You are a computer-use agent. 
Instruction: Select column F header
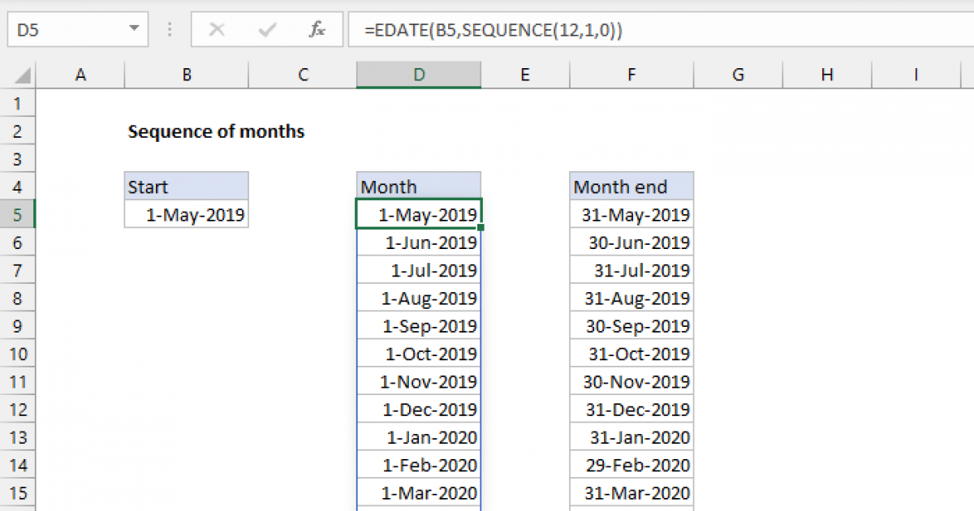631,75
